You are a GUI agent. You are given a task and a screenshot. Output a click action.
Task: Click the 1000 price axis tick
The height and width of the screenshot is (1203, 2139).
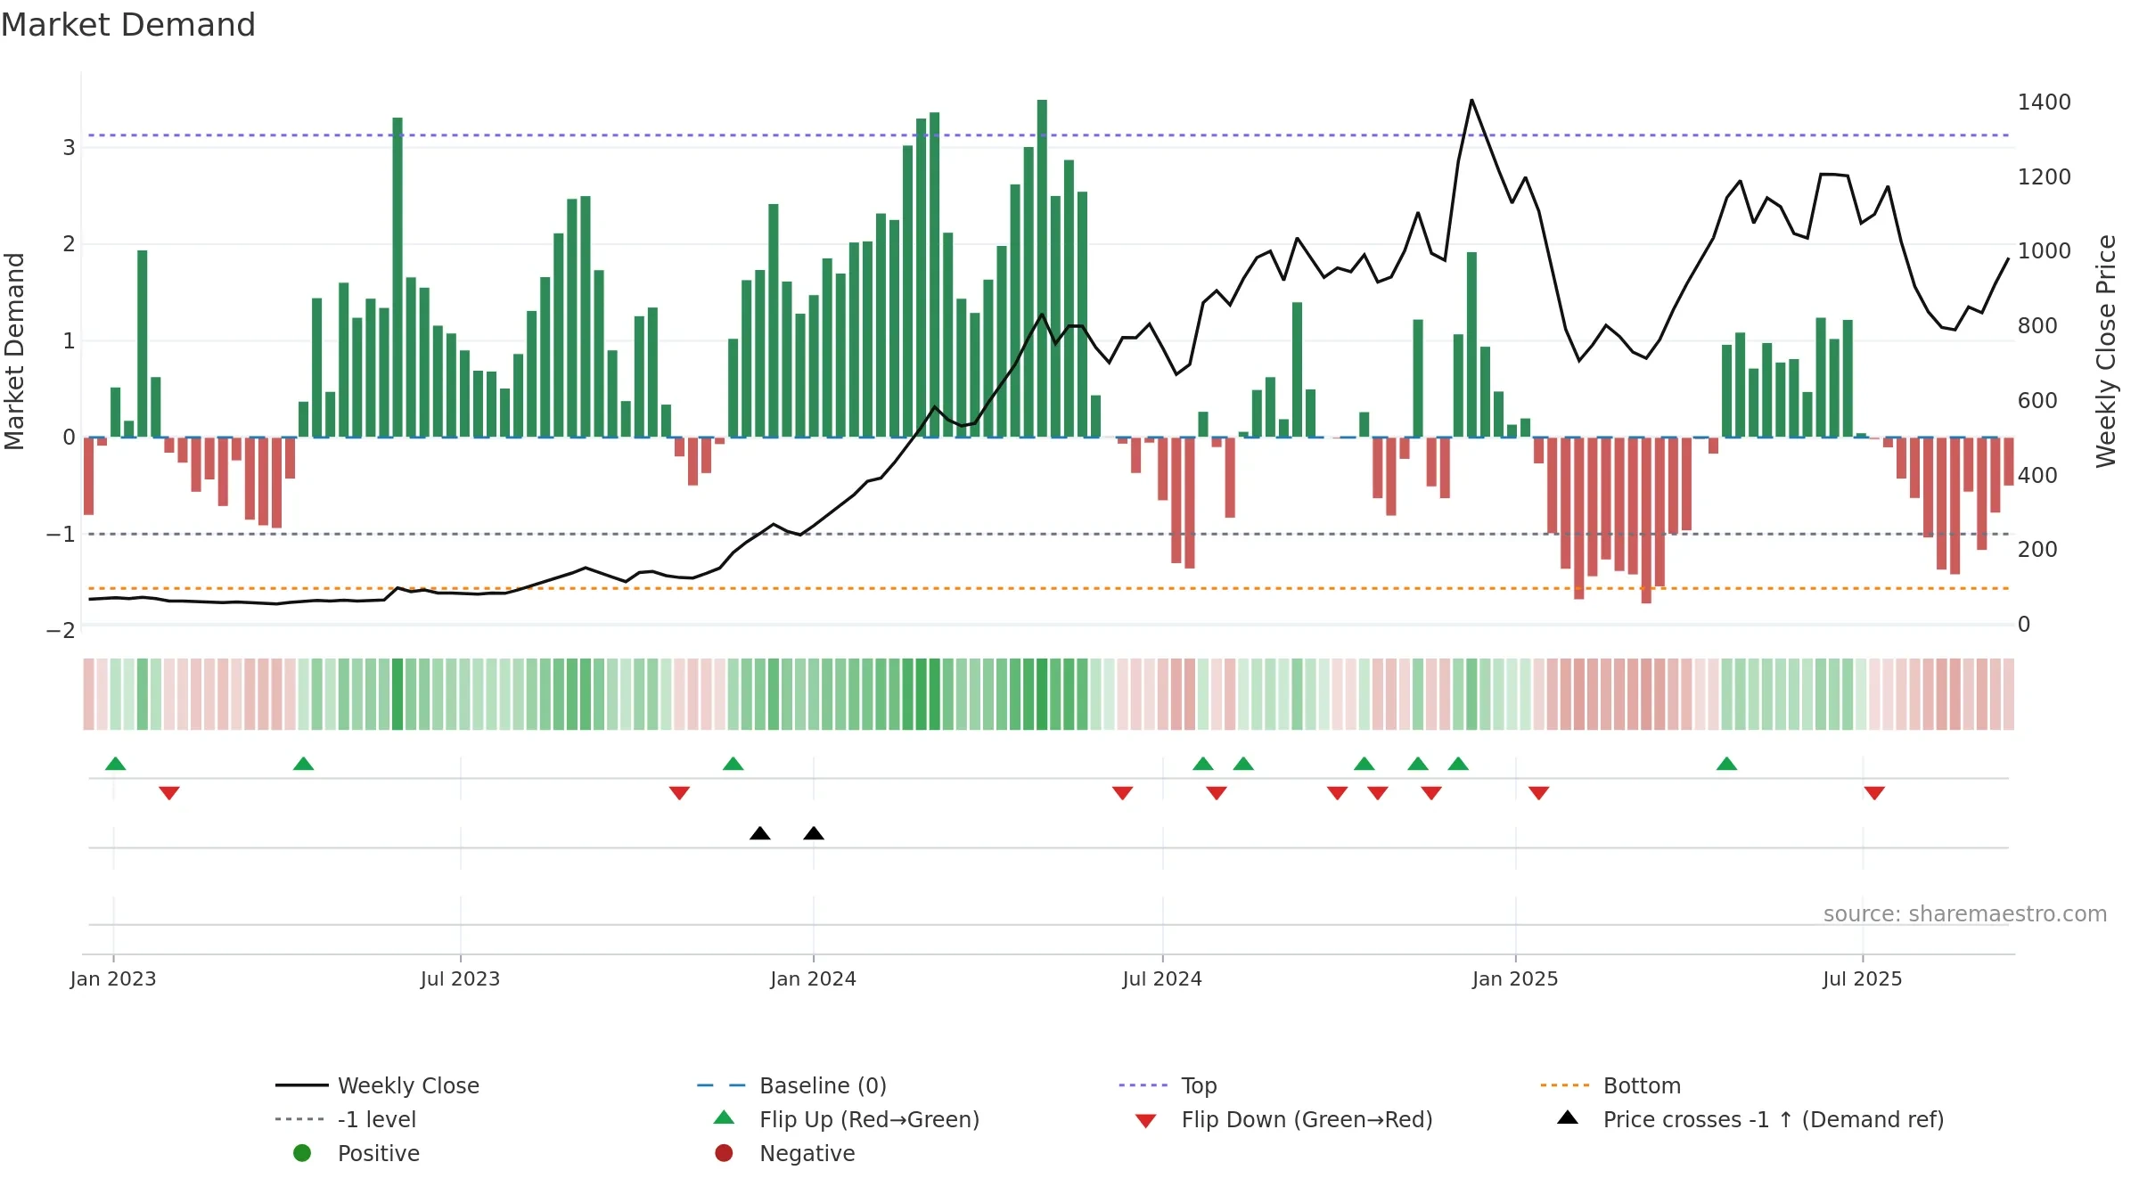(x=2044, y=251)
